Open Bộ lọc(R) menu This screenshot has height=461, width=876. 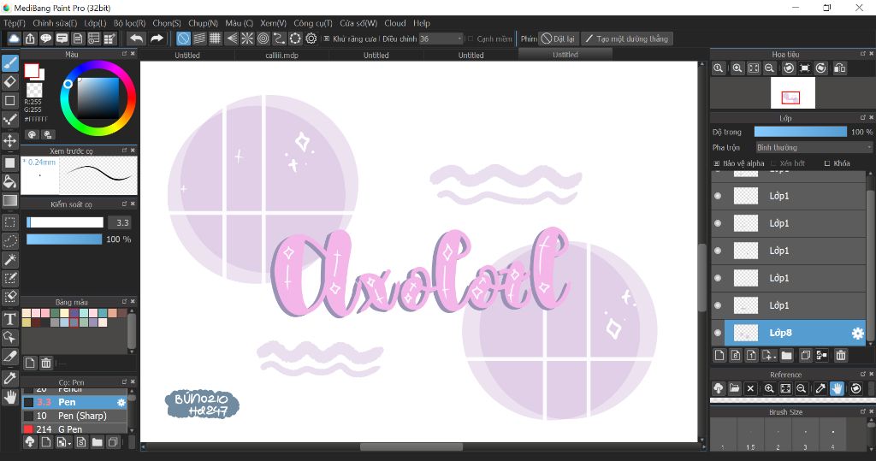pos(130,23)
